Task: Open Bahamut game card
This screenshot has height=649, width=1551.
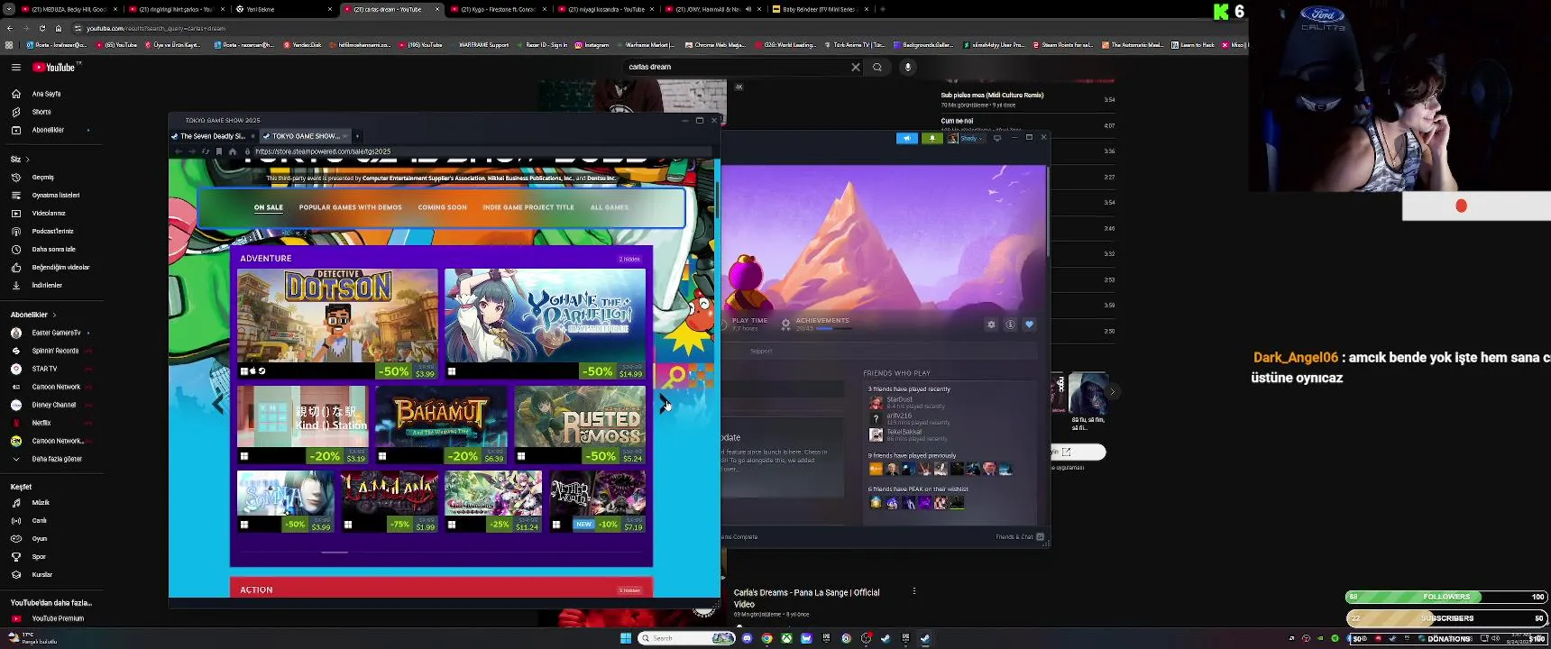Action: tap(441, 425)
